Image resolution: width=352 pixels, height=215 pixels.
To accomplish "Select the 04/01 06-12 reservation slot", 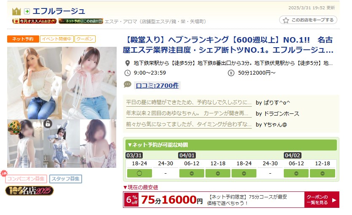I will pyautogui.click(x=192, y=173).
